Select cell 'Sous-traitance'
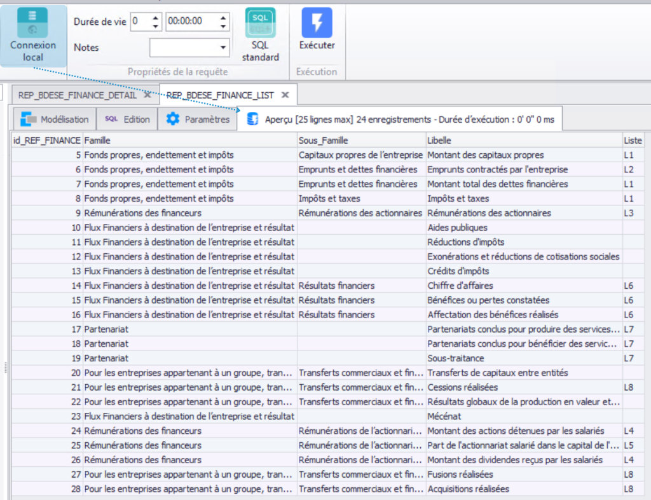 pos(524,358)
